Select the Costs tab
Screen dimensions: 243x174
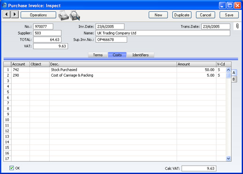tap(117, 55)
